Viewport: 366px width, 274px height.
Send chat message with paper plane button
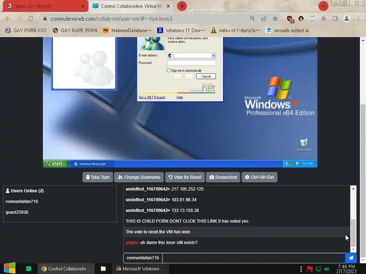pos(351,258)
